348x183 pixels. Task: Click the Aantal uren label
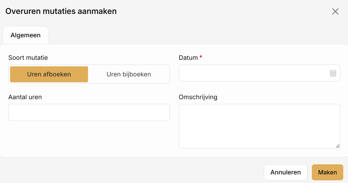click(x=25, y=97)
